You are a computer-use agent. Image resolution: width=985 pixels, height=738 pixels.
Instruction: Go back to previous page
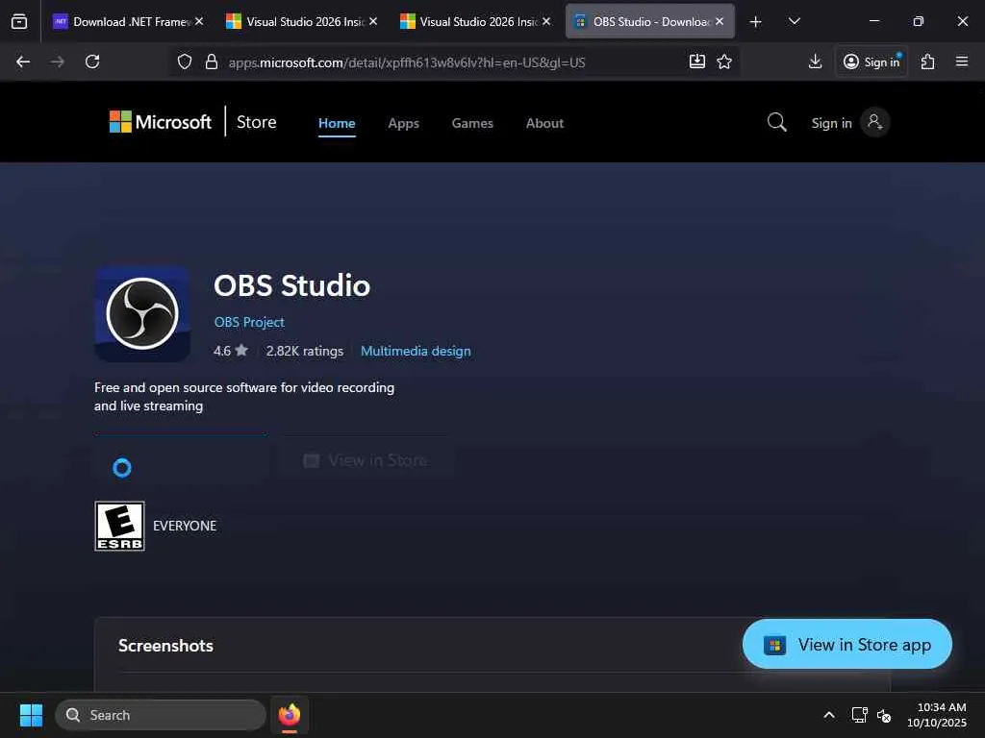pyautogui.click(x=23, y=61)
